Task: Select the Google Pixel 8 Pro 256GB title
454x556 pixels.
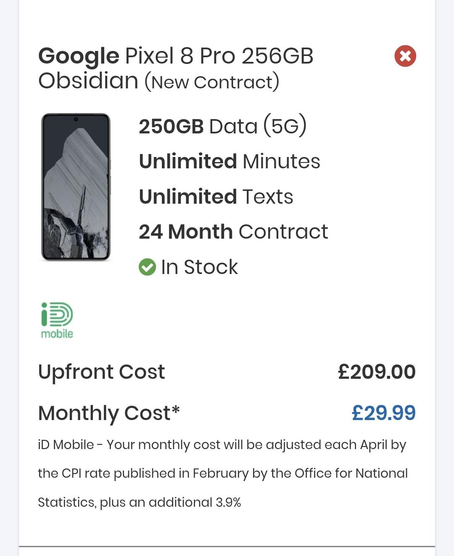Action: pyautogui.click(x=176, y=56)
